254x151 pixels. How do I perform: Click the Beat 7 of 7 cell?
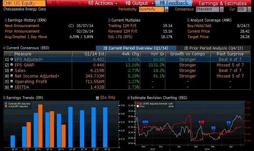[x=230, y=71]
